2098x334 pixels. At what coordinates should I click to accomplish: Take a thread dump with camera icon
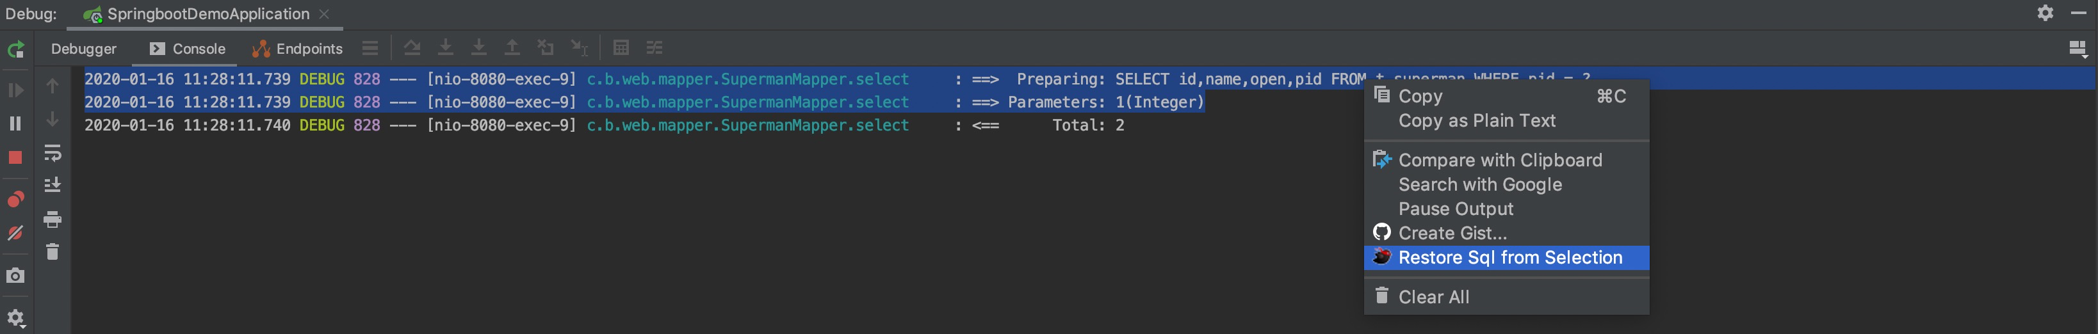(15, 276)
